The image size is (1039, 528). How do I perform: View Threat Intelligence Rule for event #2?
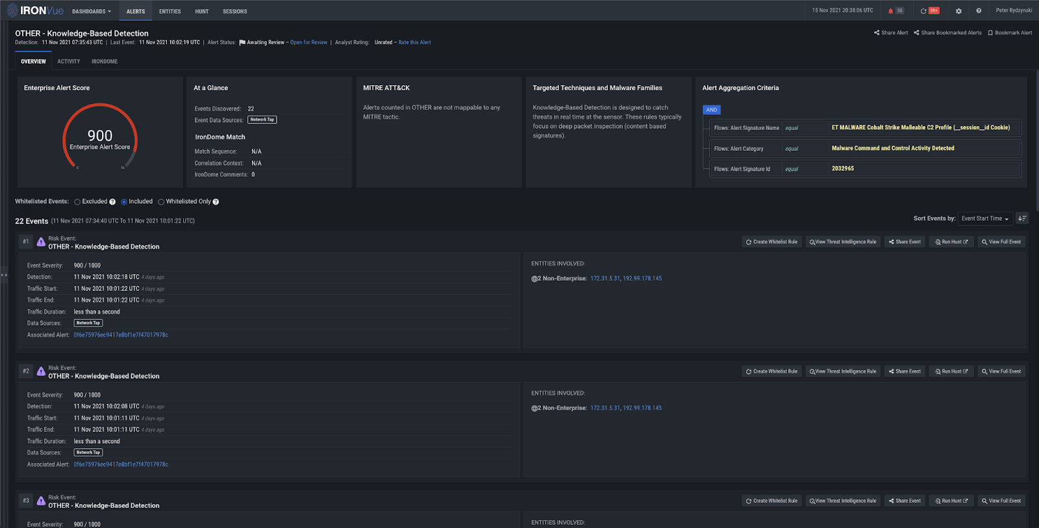point(843,371)
